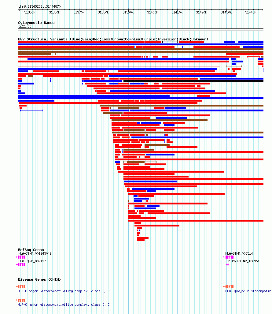Click the chr6:31345208..31444870 coordinate text
Image resolution: width=272 pixels, height=314 pixels.
click(x=39, y=6)
